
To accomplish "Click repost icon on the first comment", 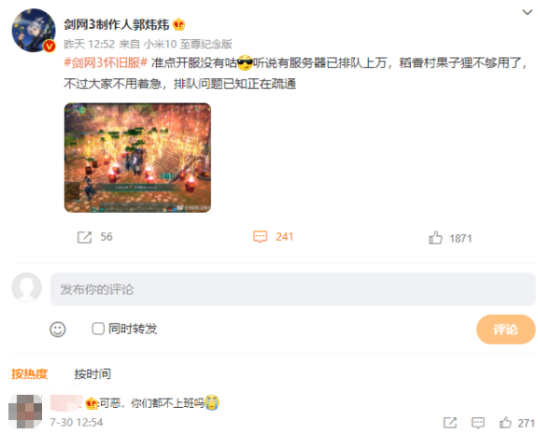I will [450, 423].
